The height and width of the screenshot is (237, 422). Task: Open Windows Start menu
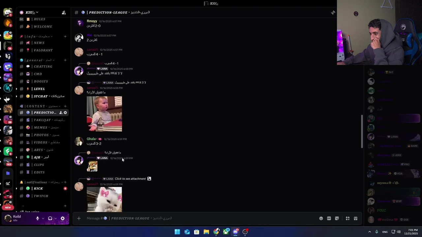click(177, 232)
